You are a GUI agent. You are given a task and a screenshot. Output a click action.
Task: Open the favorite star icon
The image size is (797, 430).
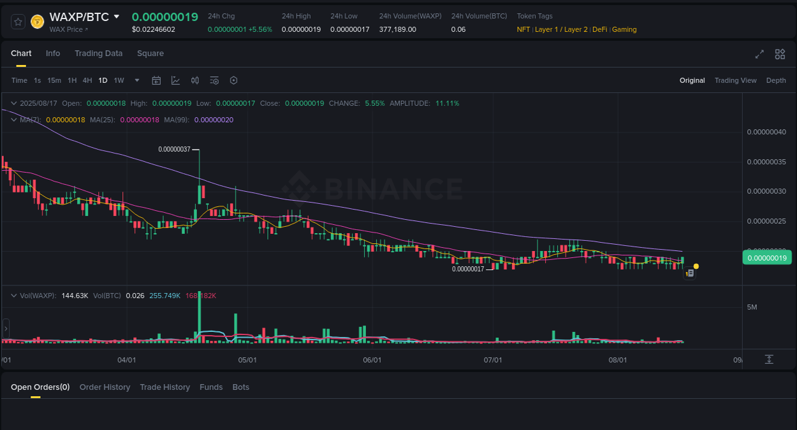tap(17, 21)
